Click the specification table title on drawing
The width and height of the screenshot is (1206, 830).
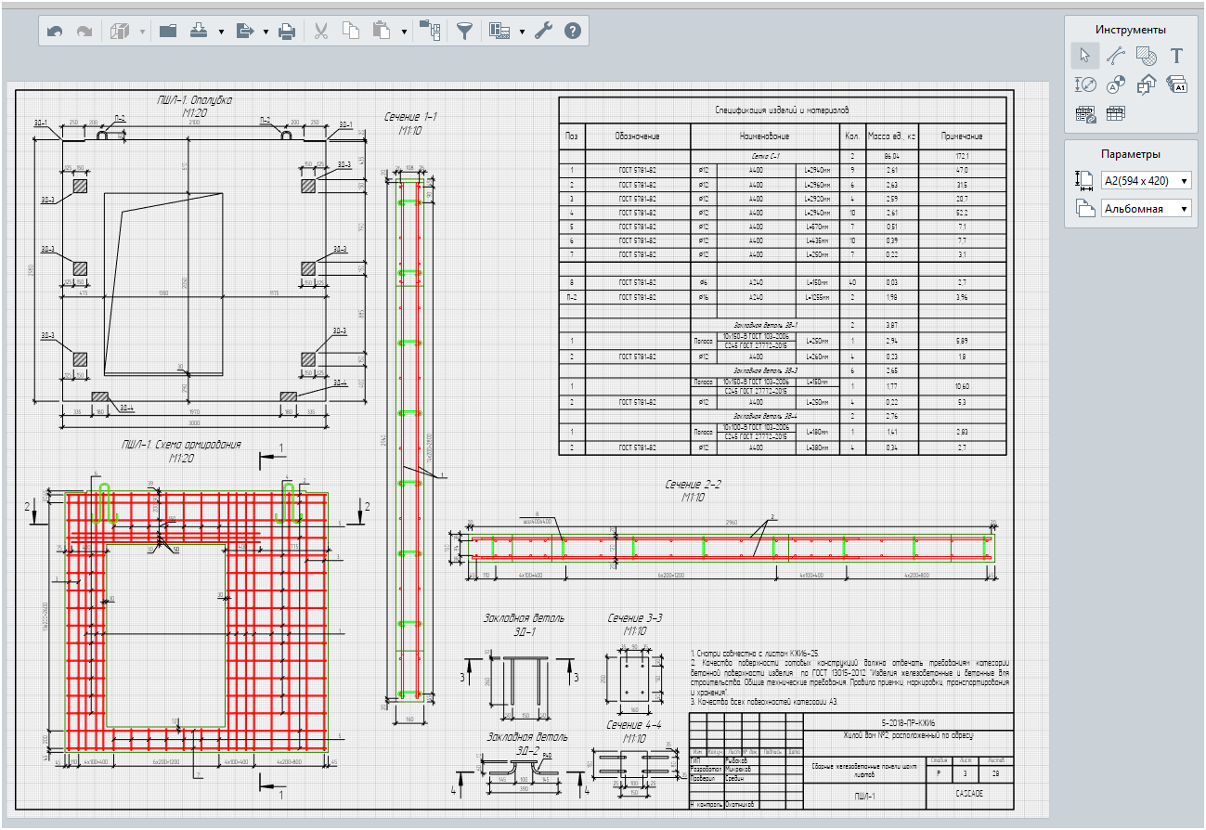click(782, 110)
